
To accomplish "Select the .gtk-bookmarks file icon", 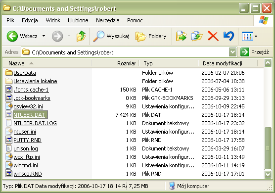I will point(9,97).
